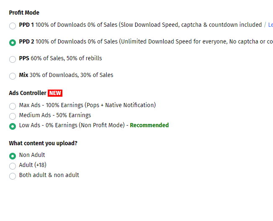The width and height of the screenshot is (273, 221).
Task: Click the PPD 1 bold label text
Action: tap(26, 25)
